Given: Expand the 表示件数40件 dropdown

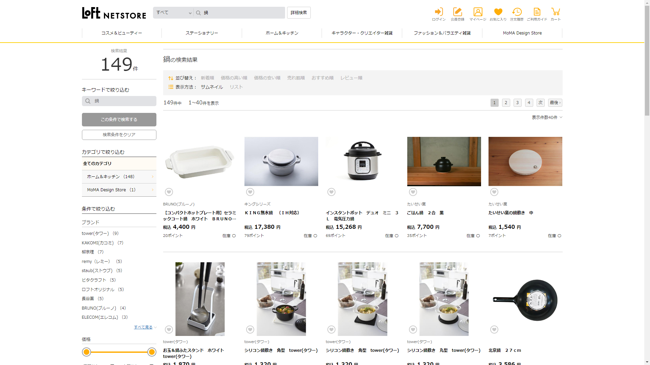Looking at the screenshot, I should point(547,117).
